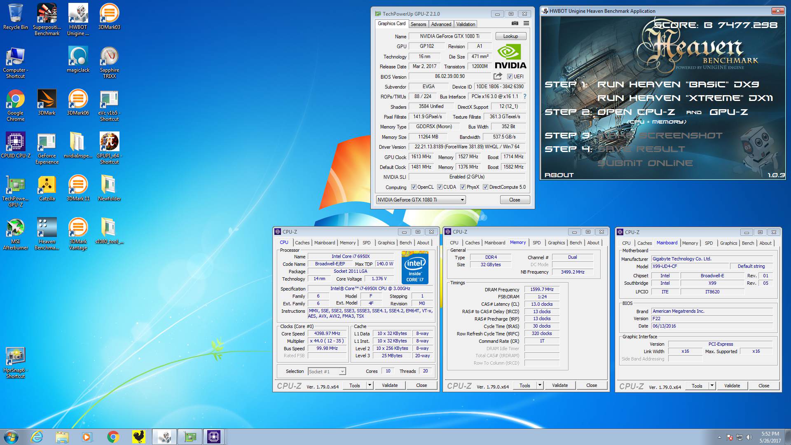The height and width of the screenshot is (445, 791).
Task: Click the GPU-Z Lookup button
Action: (x=510, y=36)
